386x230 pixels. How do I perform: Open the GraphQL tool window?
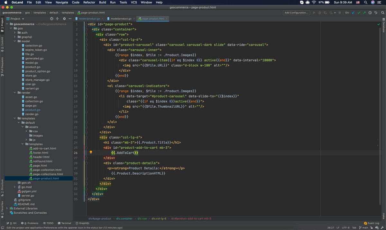(82, 223)
